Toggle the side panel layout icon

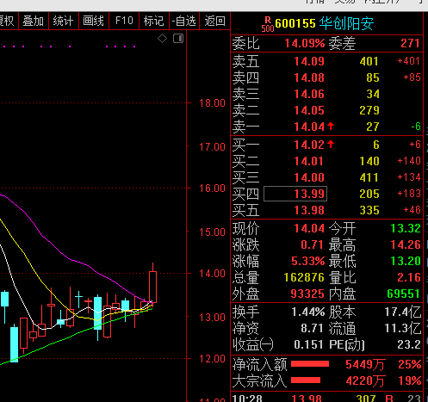[178, 39]
